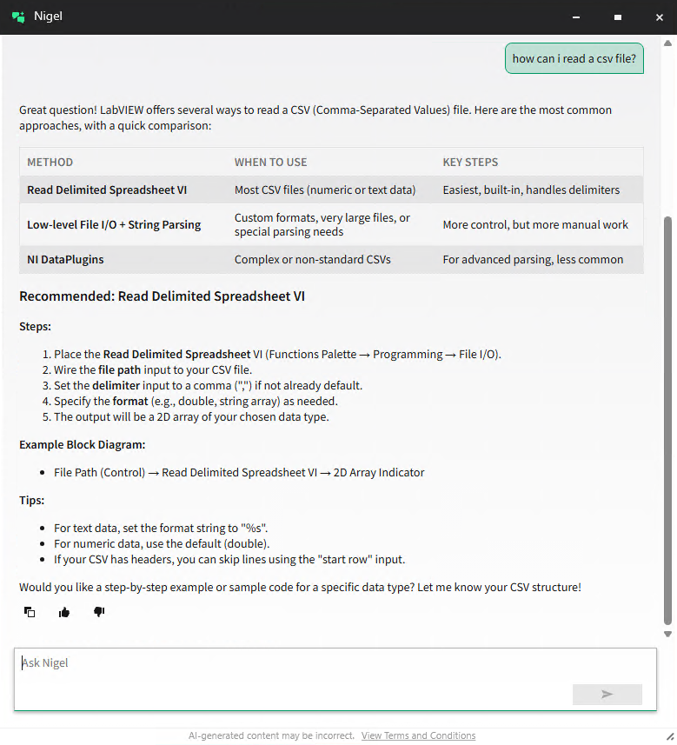Click 'Low-level File I/O + String Parsing' cell

coord(114,224)
